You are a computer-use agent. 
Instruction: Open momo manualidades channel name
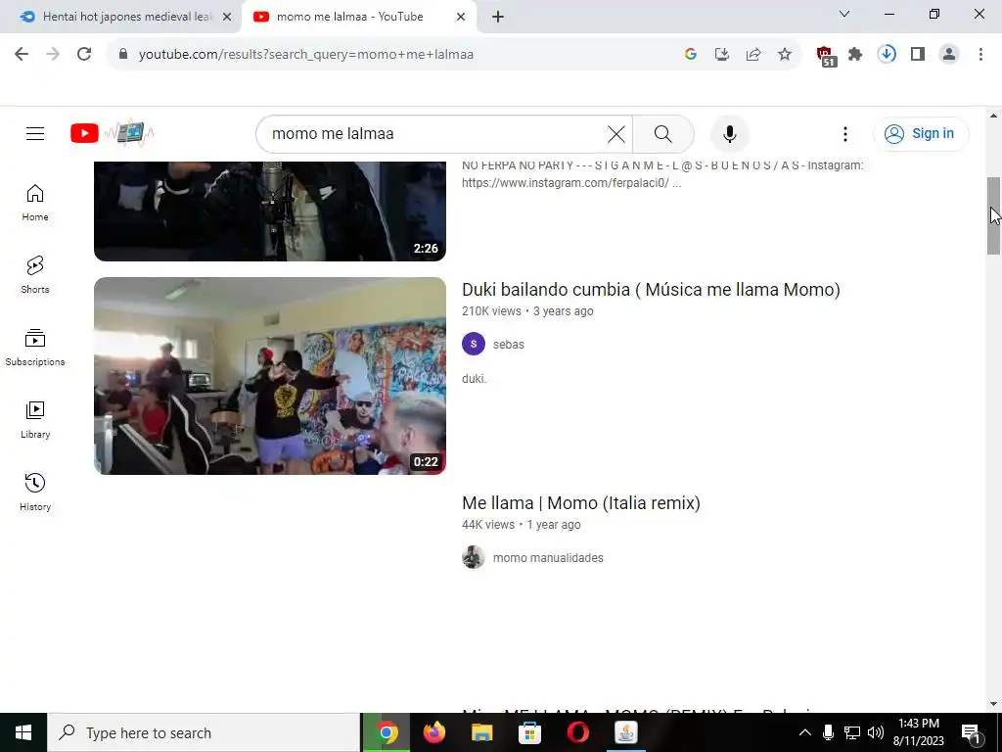548,557
